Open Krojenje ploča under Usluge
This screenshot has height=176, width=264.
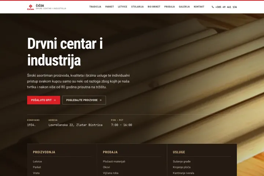tap(181, 167)
